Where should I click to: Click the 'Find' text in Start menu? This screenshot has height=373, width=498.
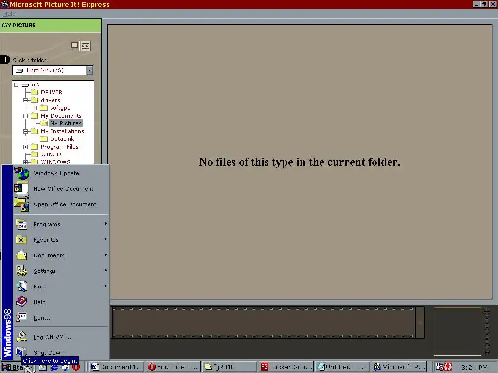tap(39, 287)
